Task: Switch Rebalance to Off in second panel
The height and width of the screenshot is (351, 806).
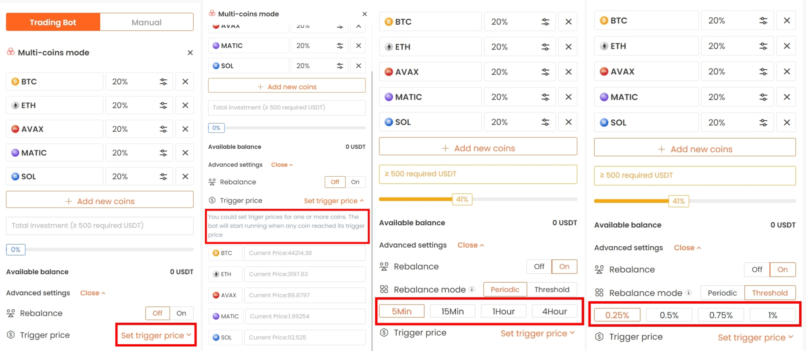Action: click(x=335, y=182)
